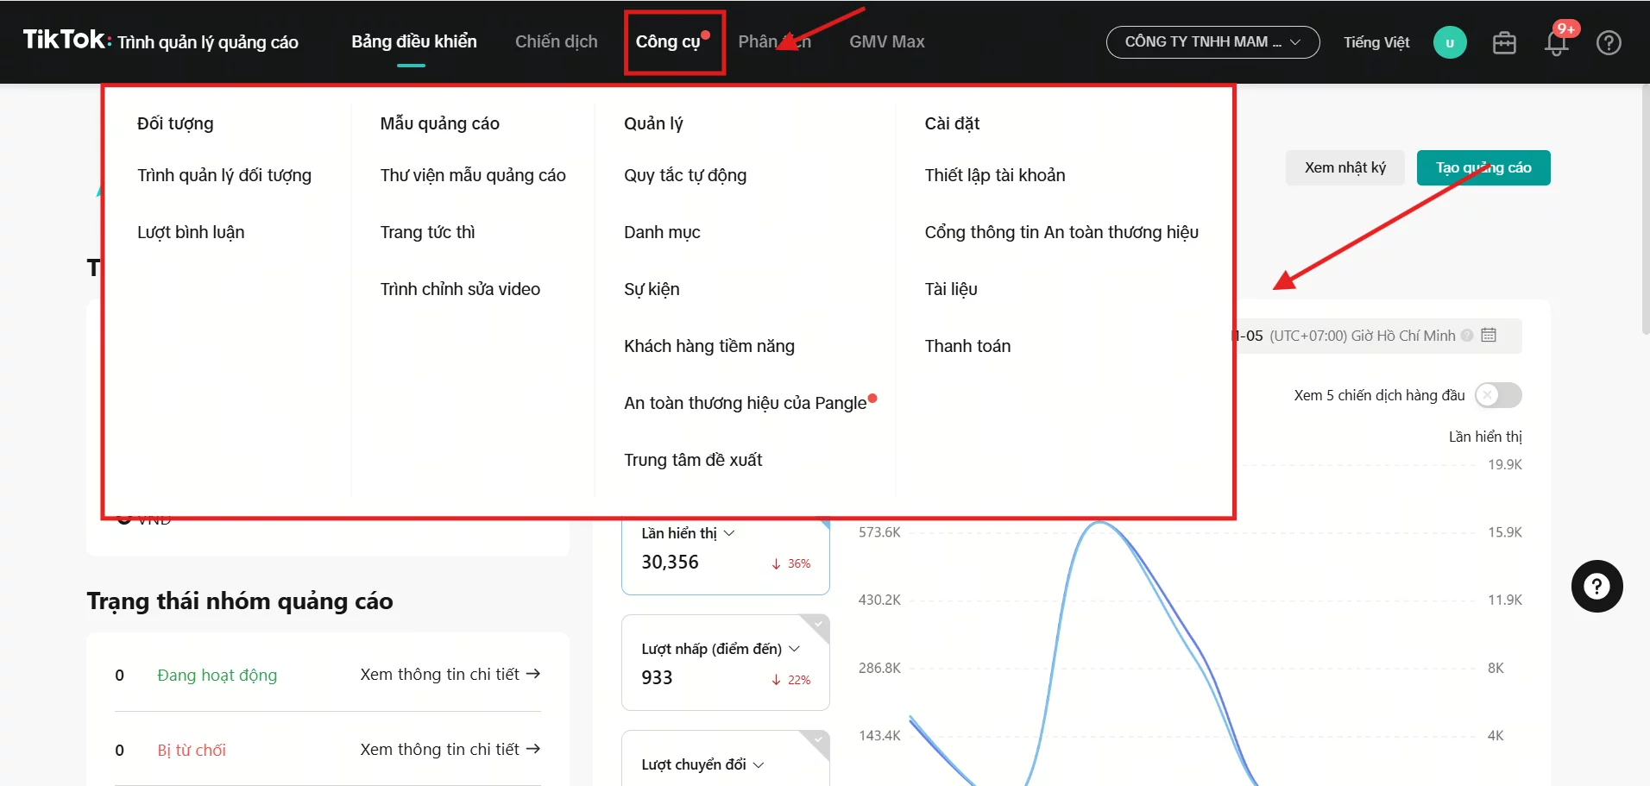Expand the CÔNG TY TNHH MAM account dropdown
Viewport: 1650px width, 786px height.
pos(1212,42)
